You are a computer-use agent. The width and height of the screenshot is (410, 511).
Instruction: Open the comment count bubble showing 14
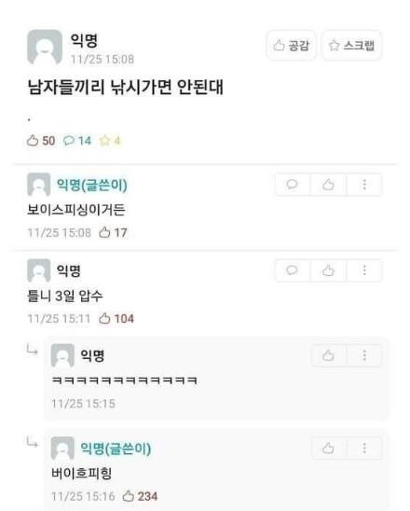pyautogui.click(x=77, y=141)
